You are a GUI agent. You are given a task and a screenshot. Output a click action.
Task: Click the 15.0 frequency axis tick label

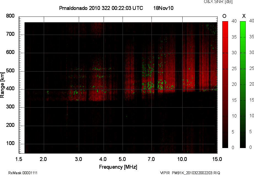(x=217, y=159)
